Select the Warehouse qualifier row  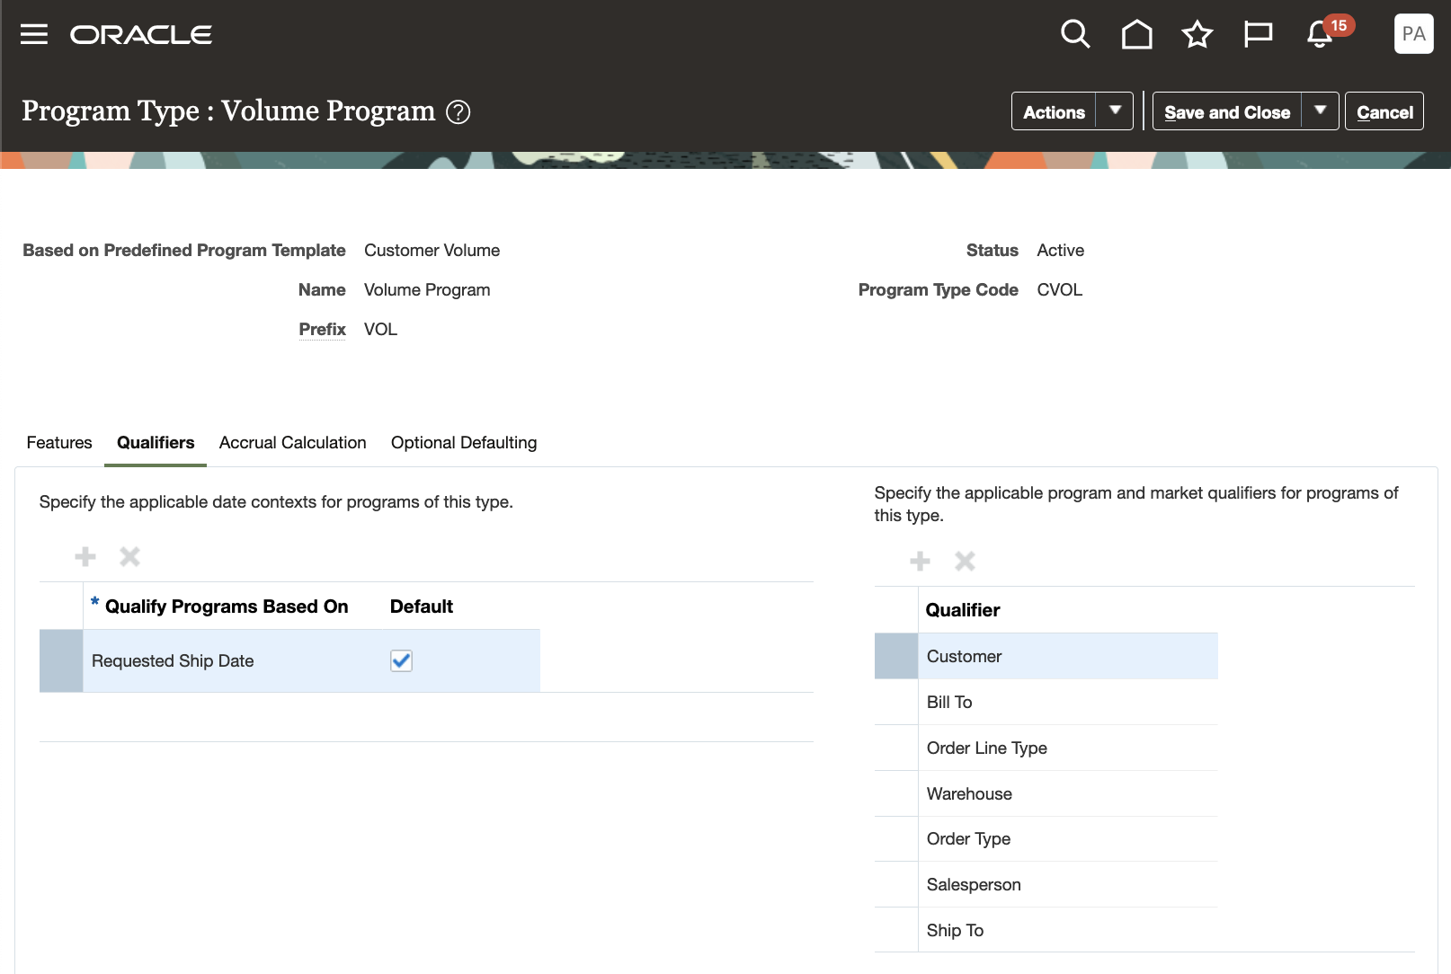[969, 794]
